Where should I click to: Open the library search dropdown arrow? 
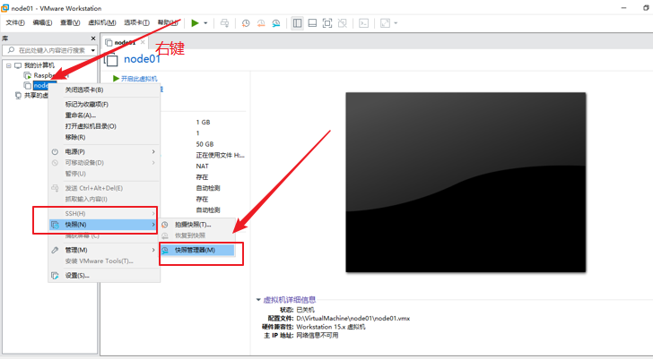[x=93, y=50]
